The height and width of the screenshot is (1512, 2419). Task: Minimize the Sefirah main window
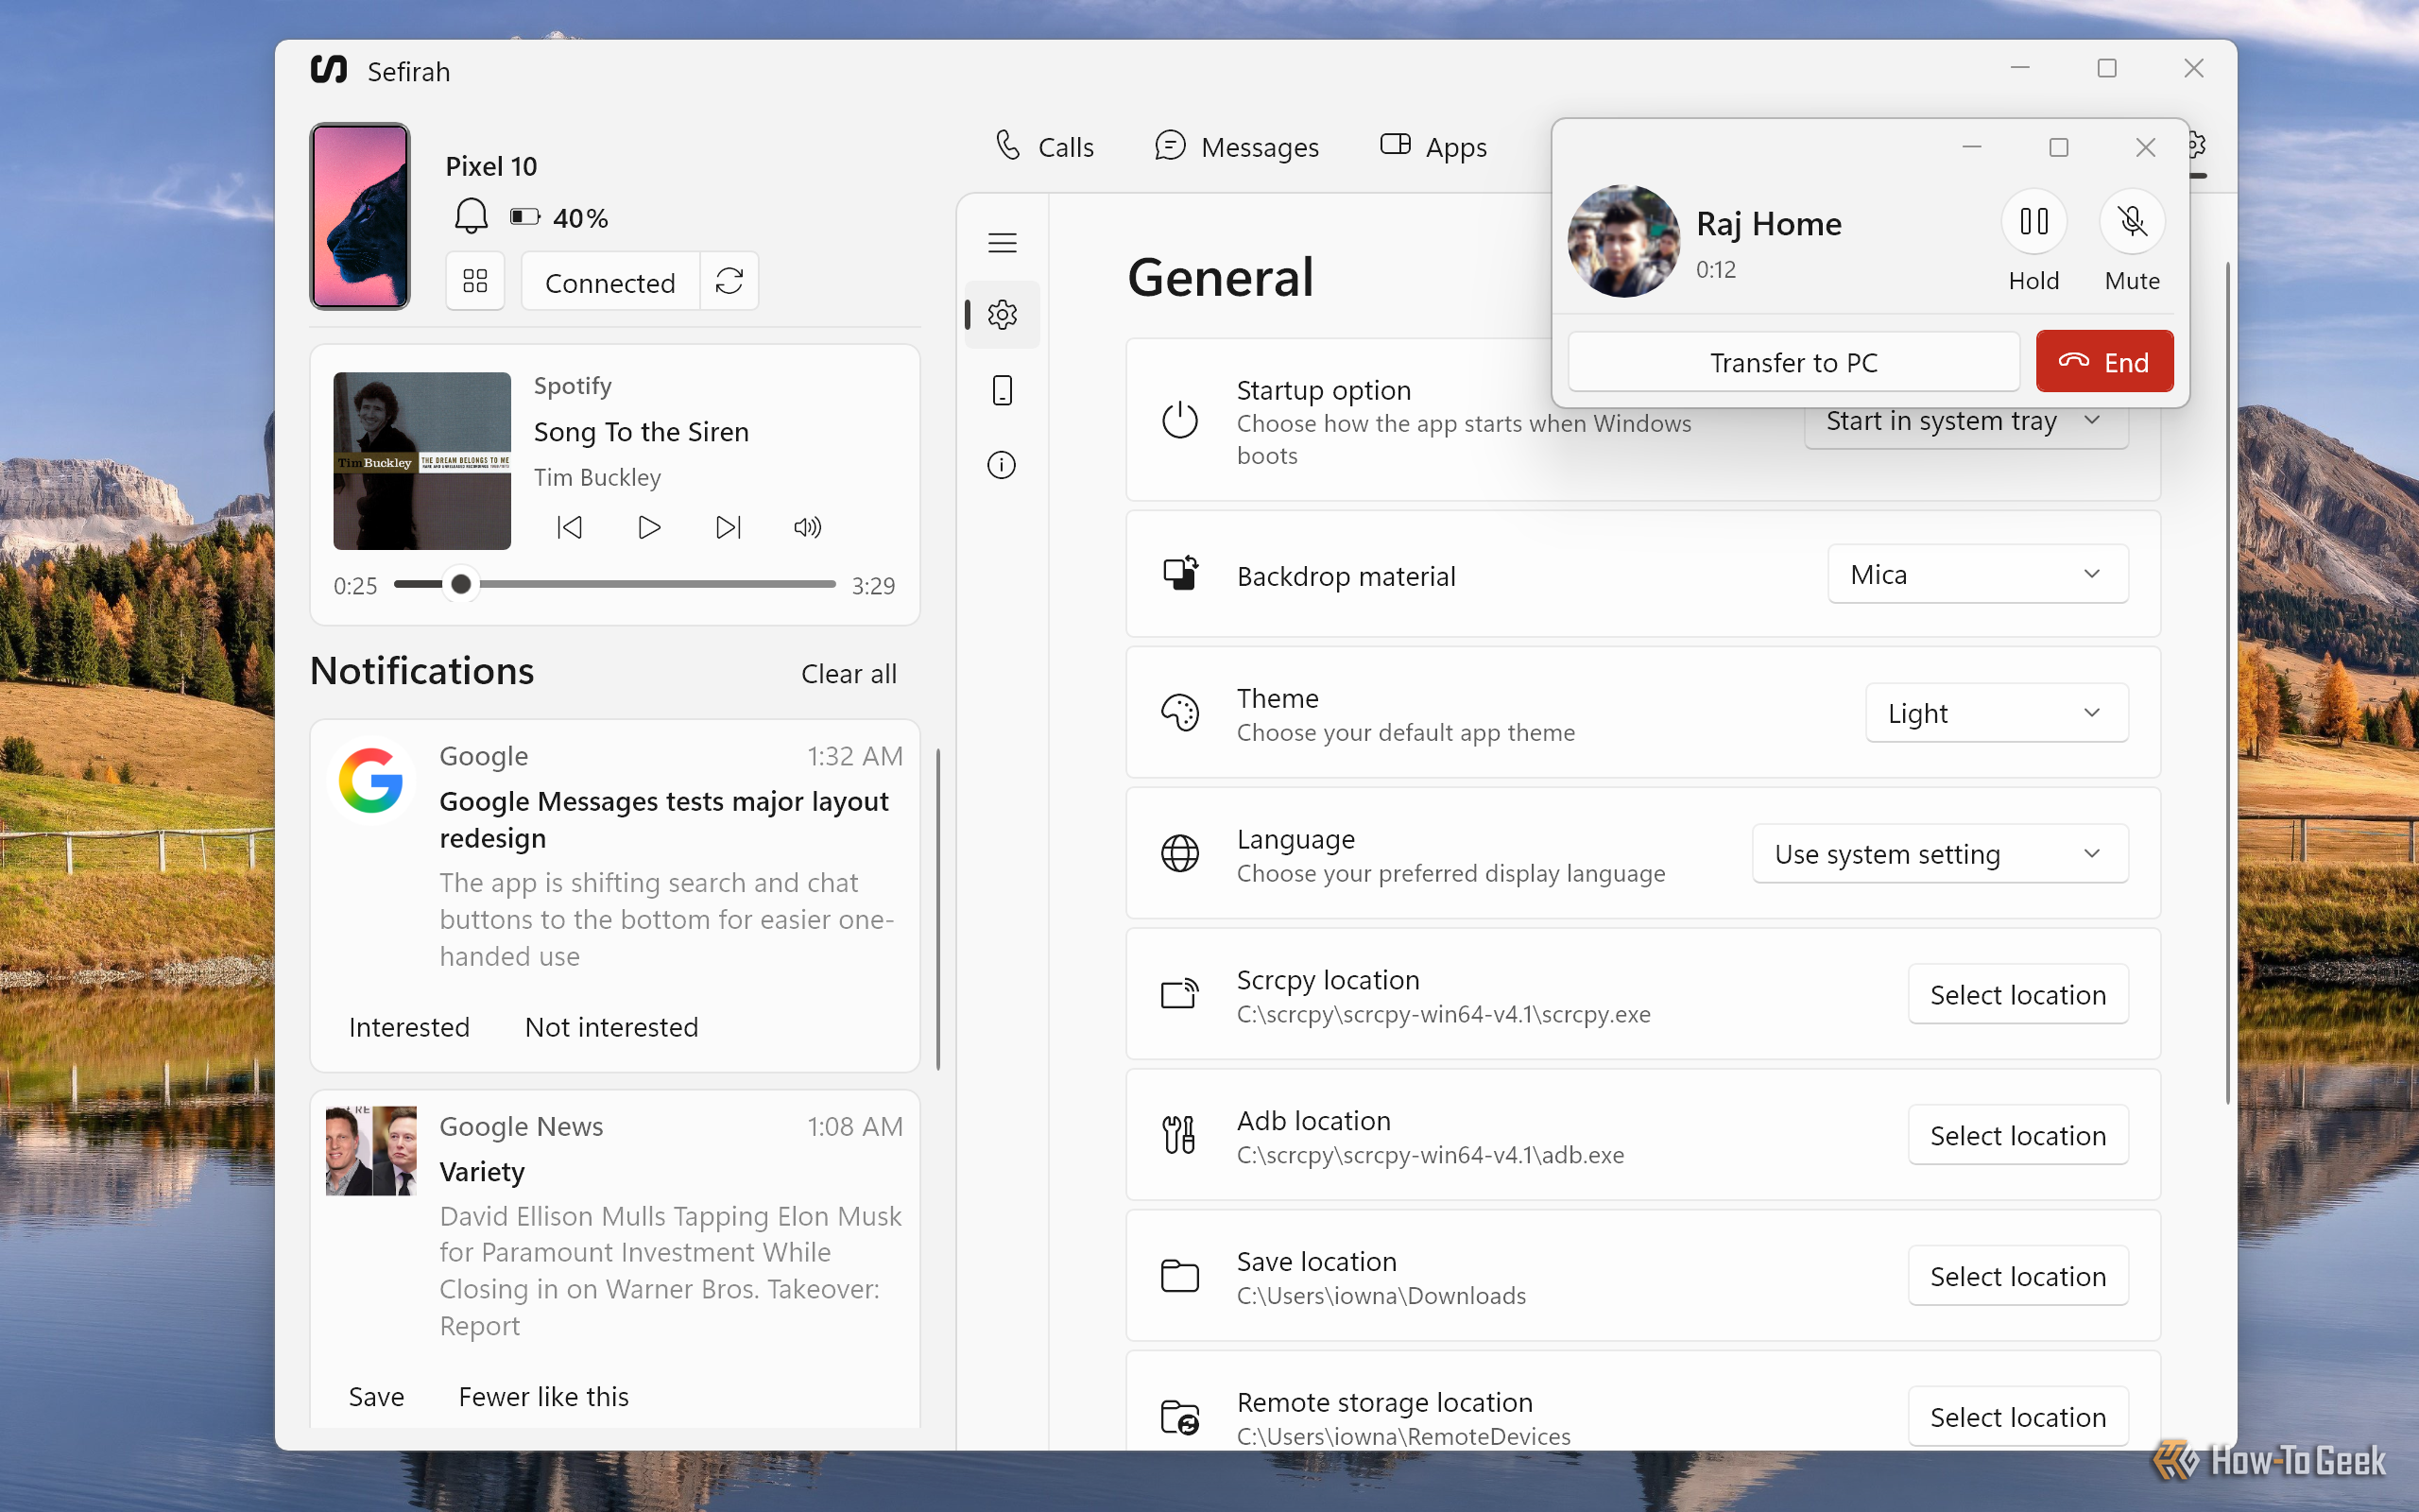click(2019, 68)
